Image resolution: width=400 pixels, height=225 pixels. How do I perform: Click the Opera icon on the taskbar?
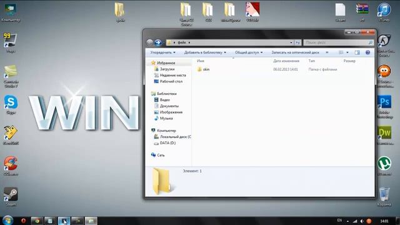(24, 221)
